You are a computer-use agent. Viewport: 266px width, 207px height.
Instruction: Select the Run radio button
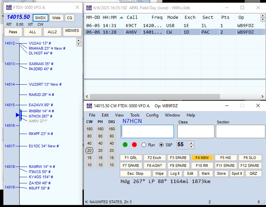(x=144, y=145)
